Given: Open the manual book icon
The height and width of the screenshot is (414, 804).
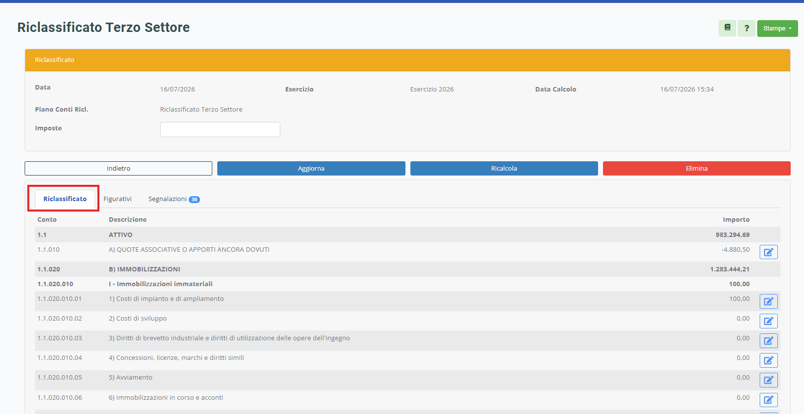Looking at the screenshot, I should [x=727, y=28].
